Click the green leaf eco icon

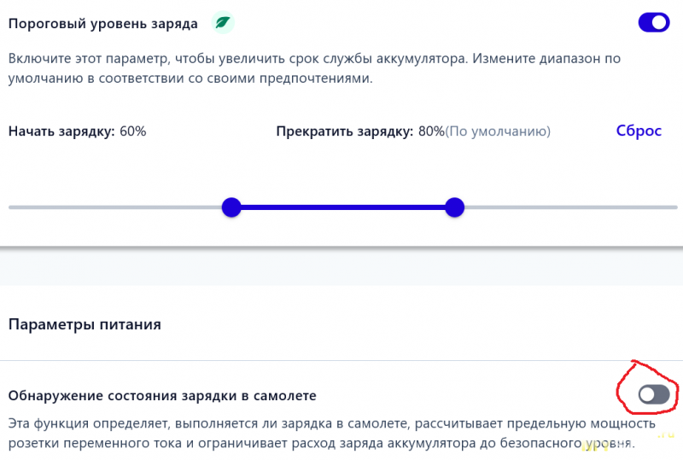223,23
